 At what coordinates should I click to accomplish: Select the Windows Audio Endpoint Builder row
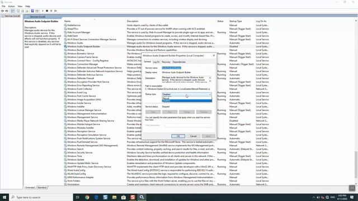click(x=167, y=46)
